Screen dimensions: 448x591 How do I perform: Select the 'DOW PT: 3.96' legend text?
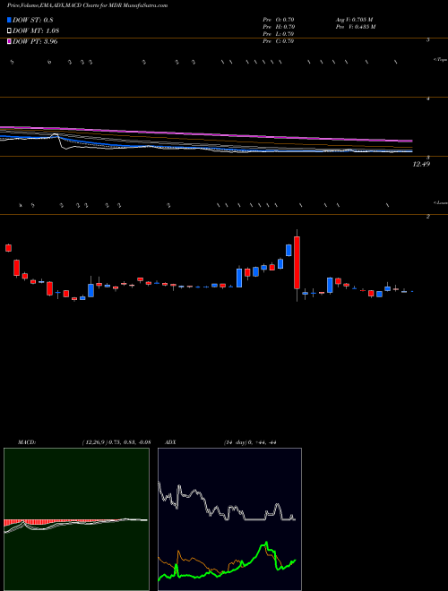click(35, 41)
